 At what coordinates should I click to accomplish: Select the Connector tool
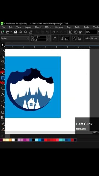[3, 106]
